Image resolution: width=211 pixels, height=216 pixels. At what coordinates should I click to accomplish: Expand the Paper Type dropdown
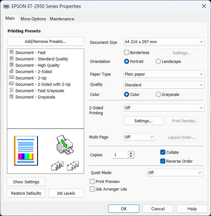(164, 74)
